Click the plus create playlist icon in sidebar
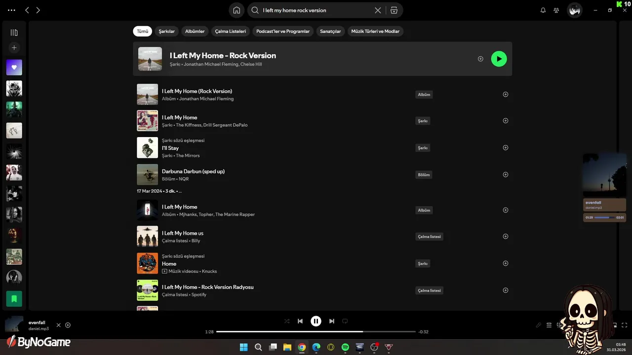This screenshot has width=632, height=355. coord(14,48)
